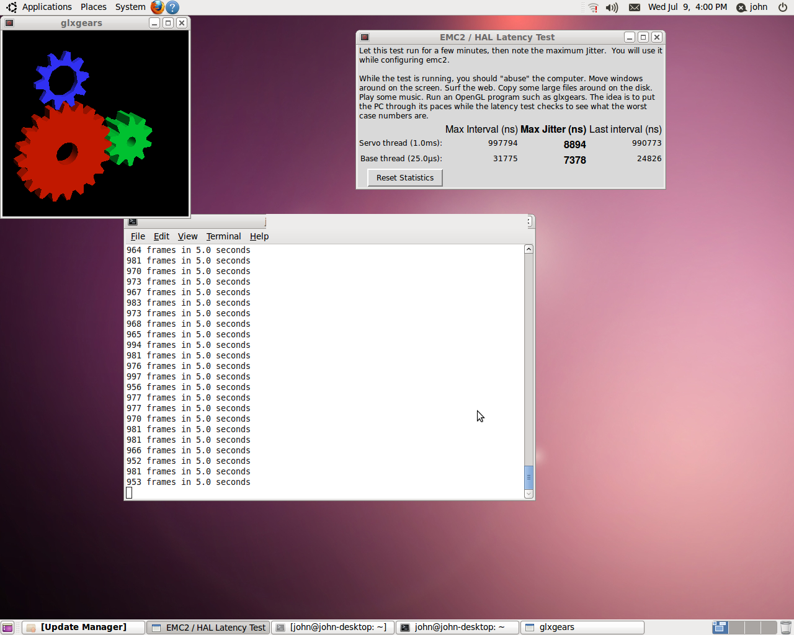Click the Reset Statistics button
Screen dimensions: 794x635
tap(405, 178)
